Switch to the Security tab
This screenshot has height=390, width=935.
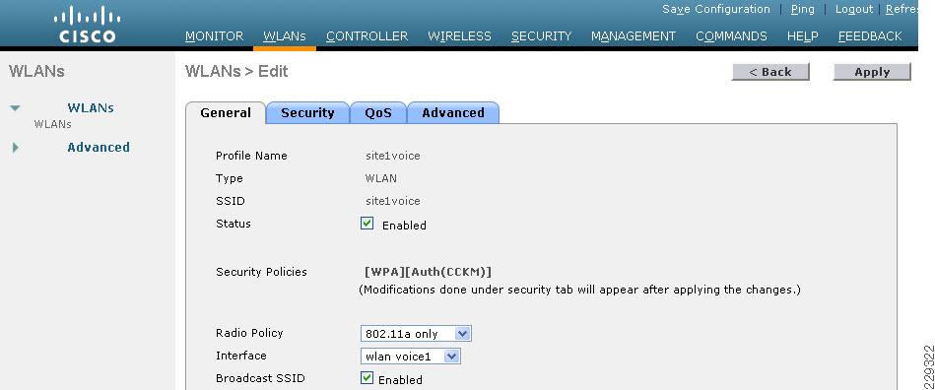point(307,112)
